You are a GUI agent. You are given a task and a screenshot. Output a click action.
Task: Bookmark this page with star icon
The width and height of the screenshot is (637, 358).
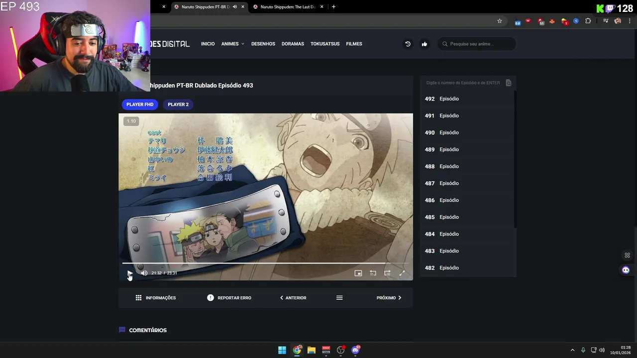pos(500,21)
